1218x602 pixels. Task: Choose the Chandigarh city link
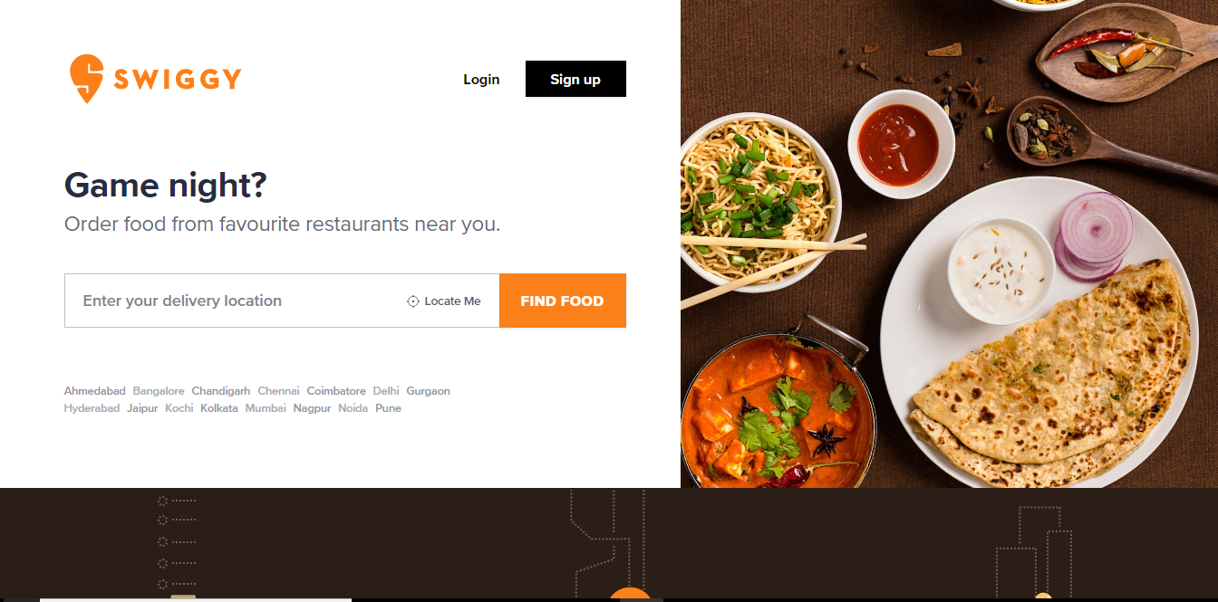click(x=221, y=391)
